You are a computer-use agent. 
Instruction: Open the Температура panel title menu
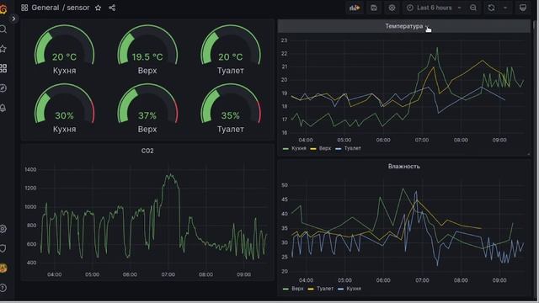click(x=404, y=26)
